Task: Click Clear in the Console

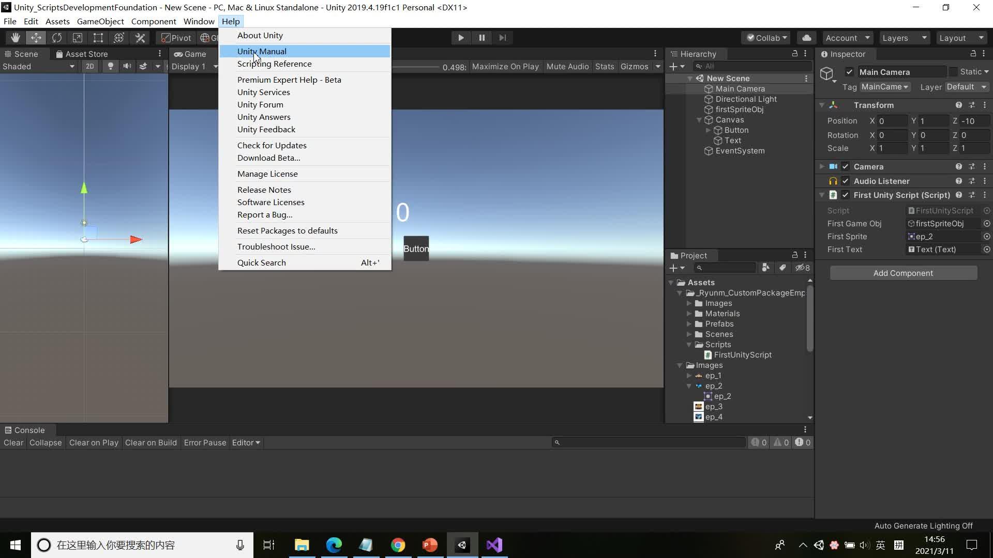Action: pos(13,443)
